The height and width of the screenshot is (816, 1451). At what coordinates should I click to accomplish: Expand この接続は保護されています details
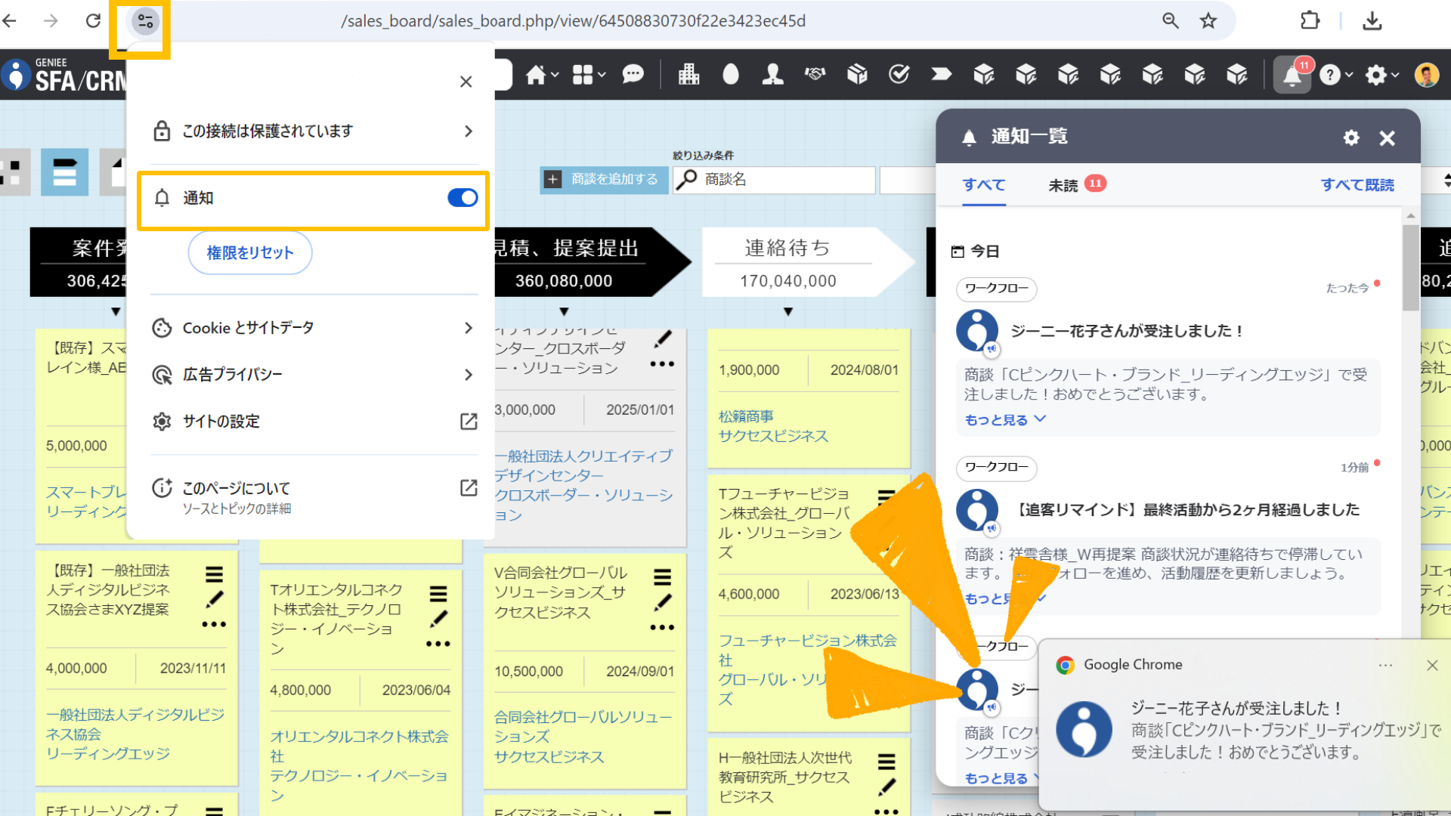(314, 131)
